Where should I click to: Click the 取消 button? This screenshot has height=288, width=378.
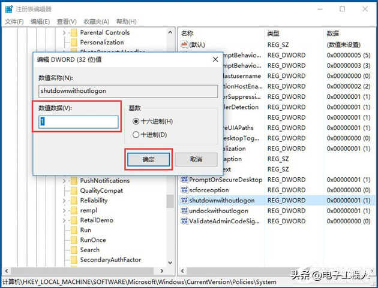click(196, 159)
